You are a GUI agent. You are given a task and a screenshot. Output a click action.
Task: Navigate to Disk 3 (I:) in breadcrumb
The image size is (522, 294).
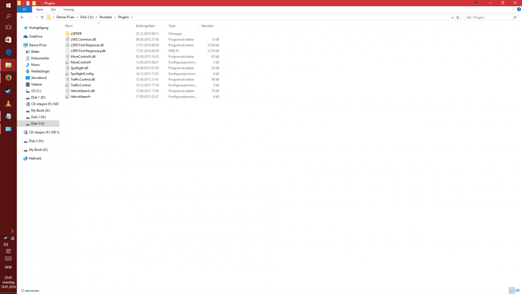point(87,17)
